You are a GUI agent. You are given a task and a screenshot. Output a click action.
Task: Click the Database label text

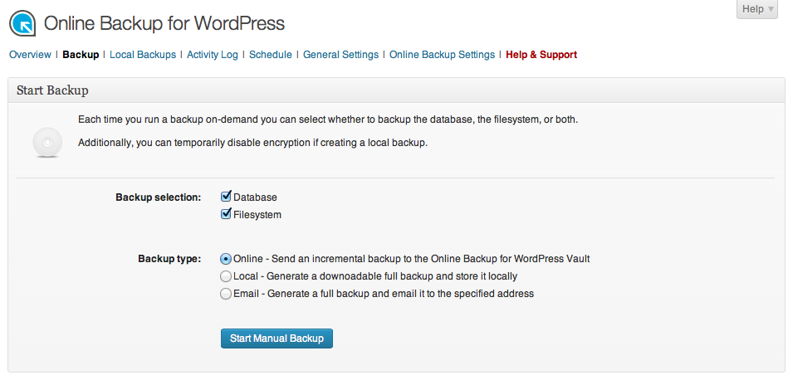(256, 197)
